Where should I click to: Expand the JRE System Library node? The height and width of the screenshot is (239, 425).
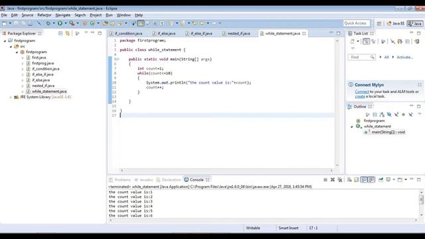click(11, 97)
